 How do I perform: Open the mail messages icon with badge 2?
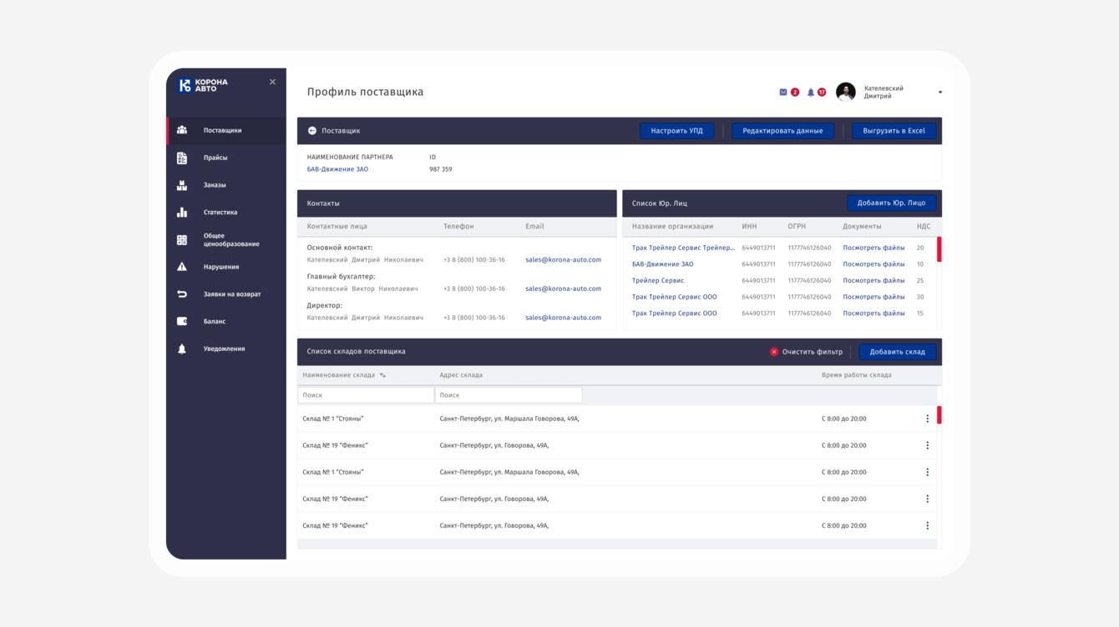coord(783,92)
